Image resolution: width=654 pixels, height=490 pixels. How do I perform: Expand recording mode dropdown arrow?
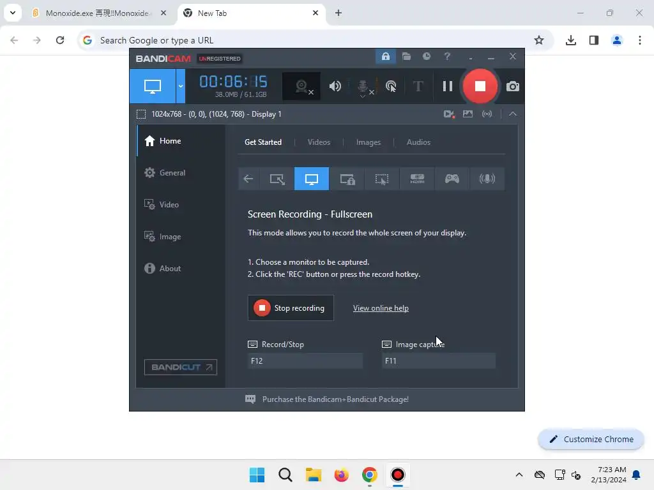pos(181,86)
